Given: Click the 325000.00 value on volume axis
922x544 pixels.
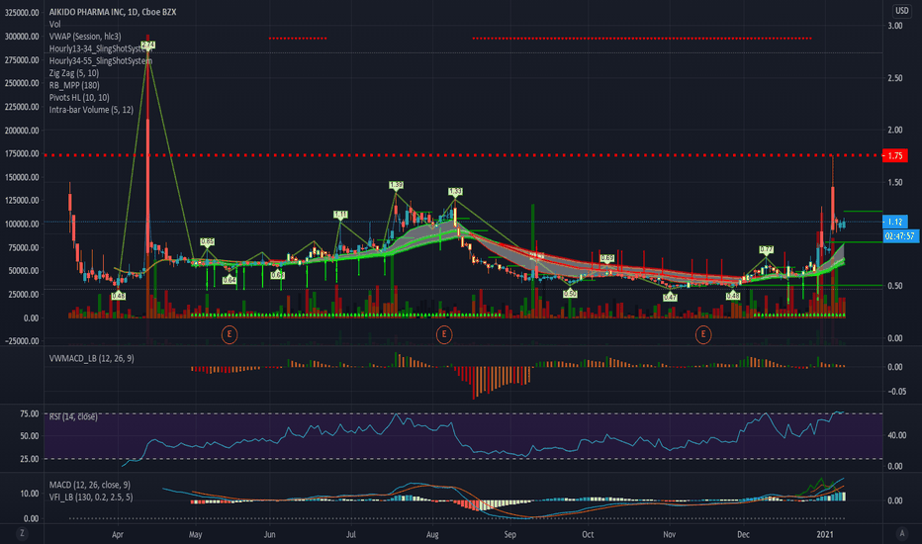Looking at the screenshot, I should click(x=22, y=12).
